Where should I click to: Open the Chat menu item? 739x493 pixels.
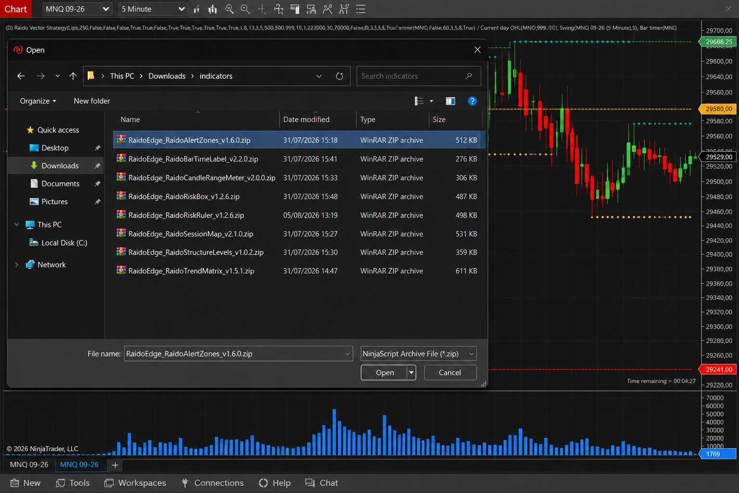(x=322, y=483)
